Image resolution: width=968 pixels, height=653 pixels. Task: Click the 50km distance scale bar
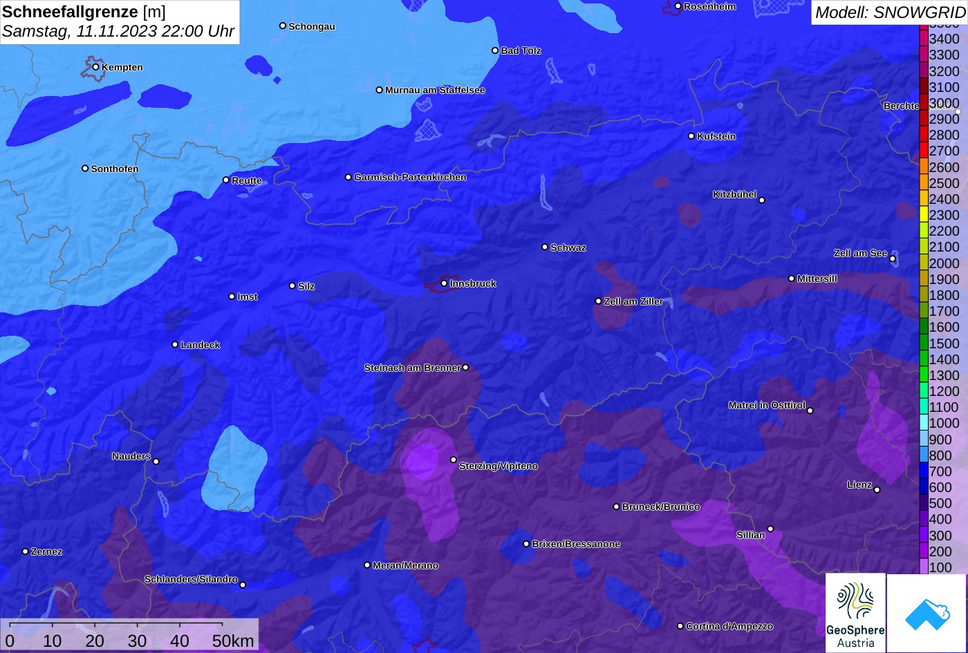(130, 634)
